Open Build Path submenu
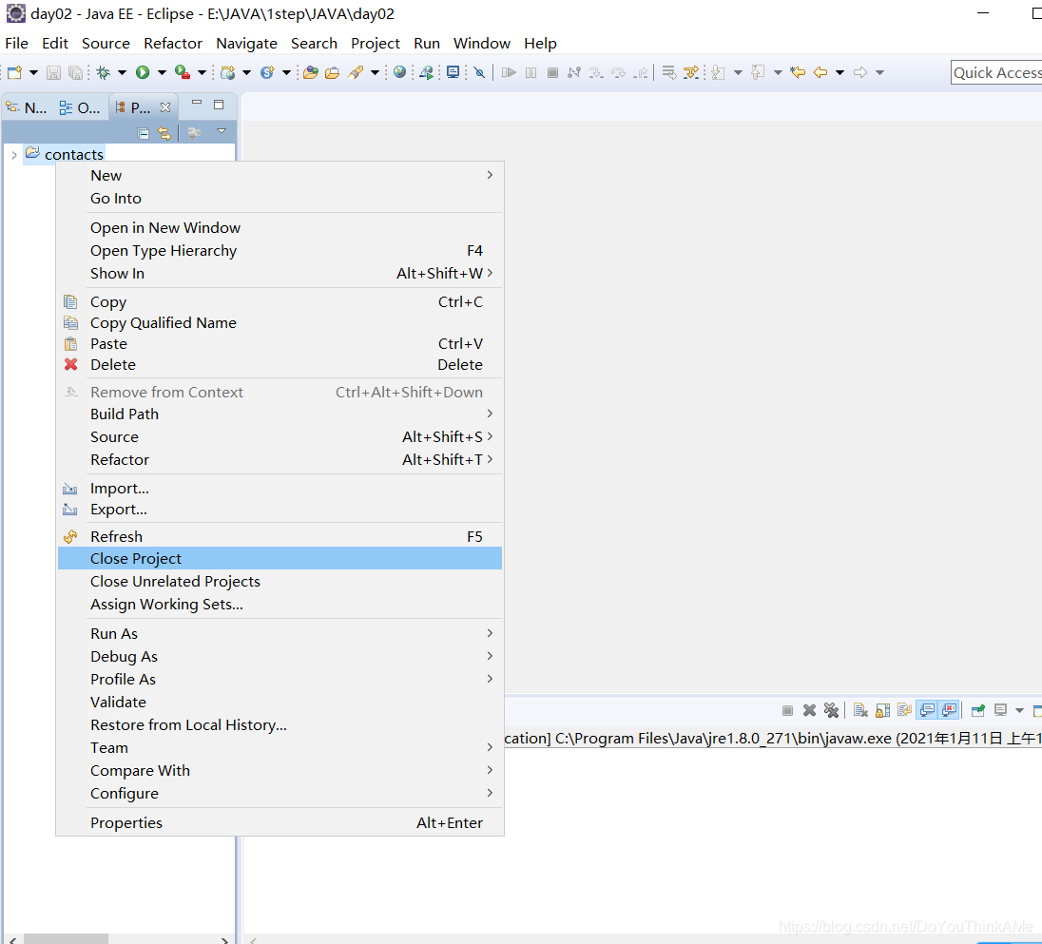Image resolution: width=1042 pixels, height=944 pixels. click(280, 414)
